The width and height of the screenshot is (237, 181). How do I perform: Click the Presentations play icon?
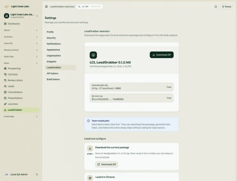click(x=5, y=98)
